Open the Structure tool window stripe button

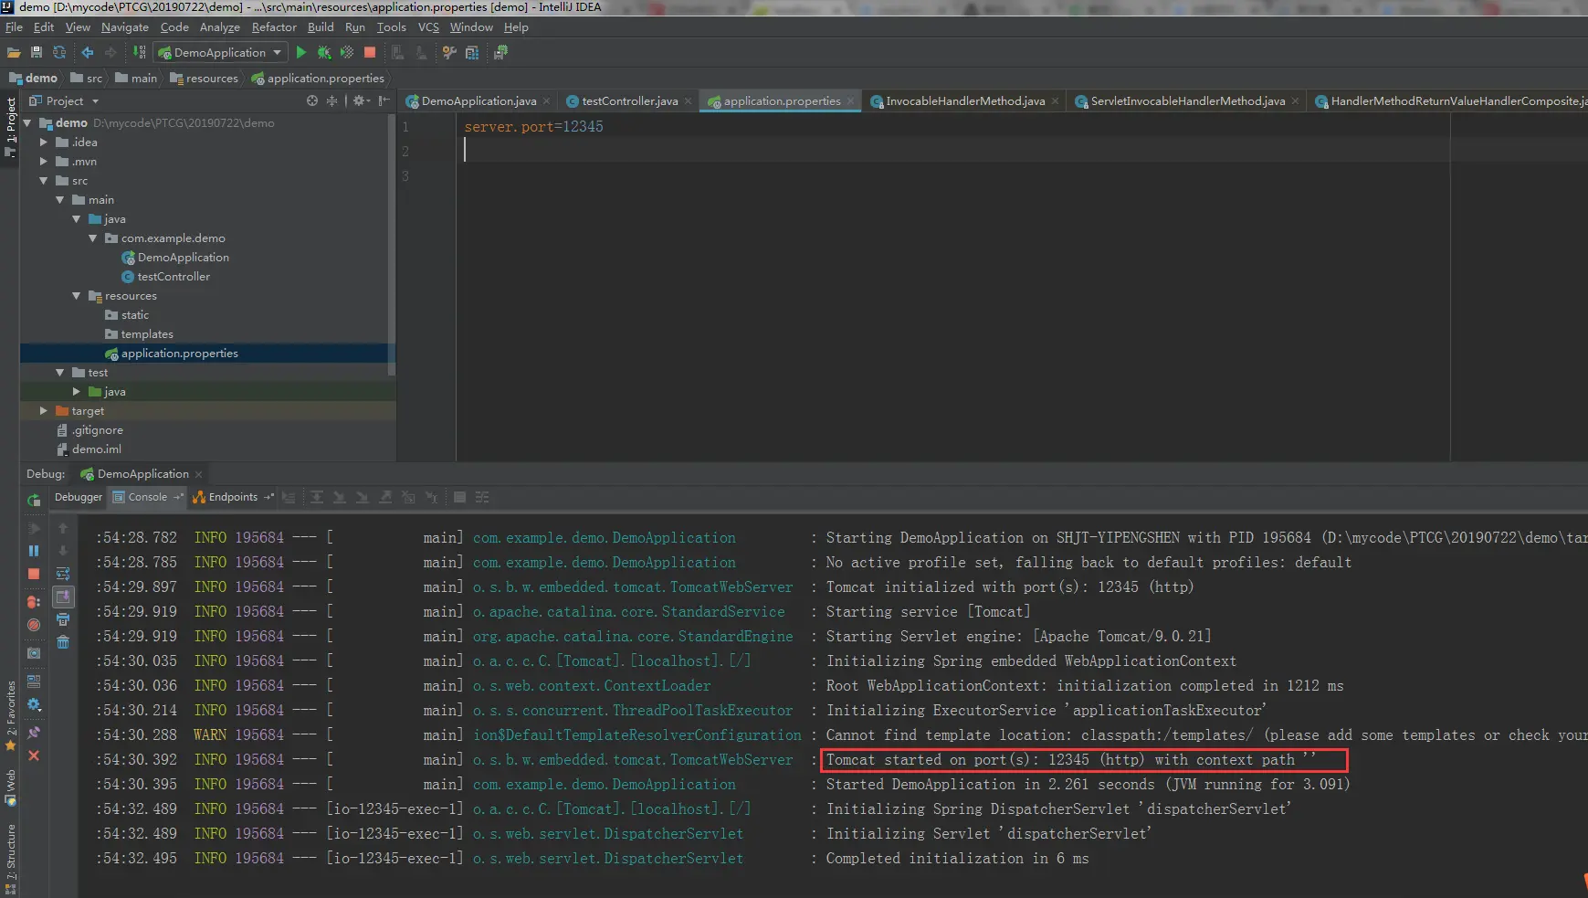[x=11, y=859]
